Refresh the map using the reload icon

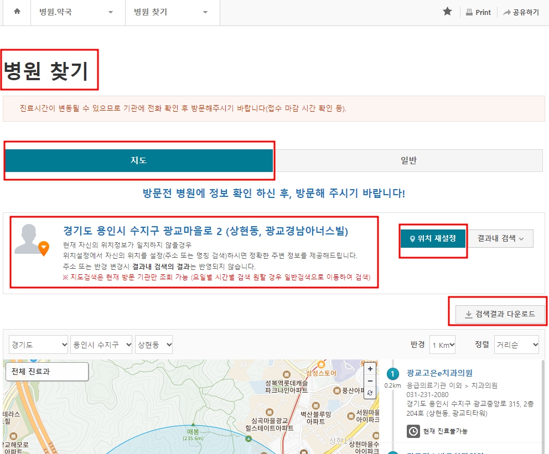370,394
